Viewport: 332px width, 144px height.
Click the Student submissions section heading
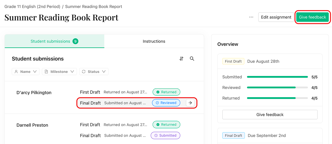pyautogui.click(x=38, y=59)
